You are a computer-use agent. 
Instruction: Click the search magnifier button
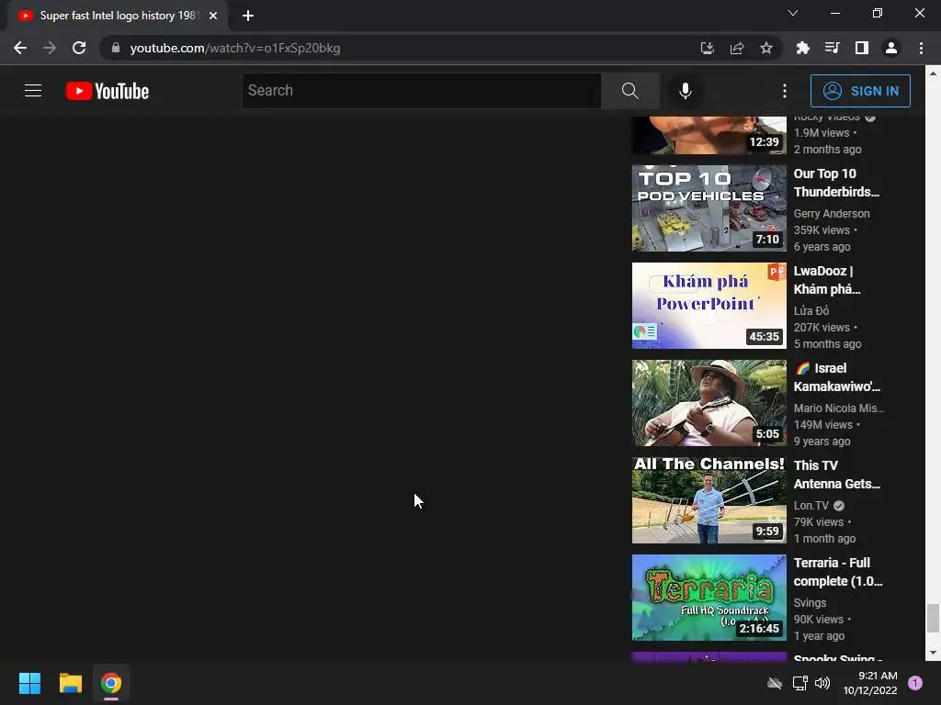[629, 91]
